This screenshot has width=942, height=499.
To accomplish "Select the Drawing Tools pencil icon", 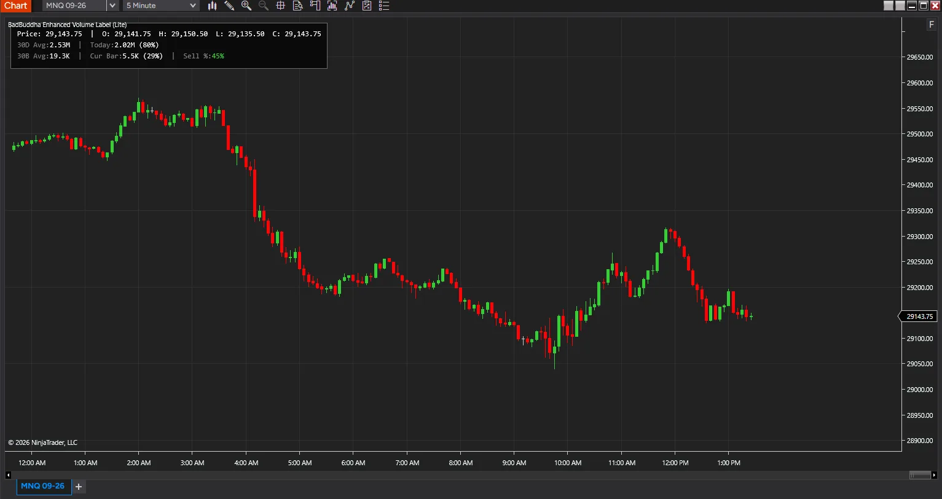I will (229, 6).
